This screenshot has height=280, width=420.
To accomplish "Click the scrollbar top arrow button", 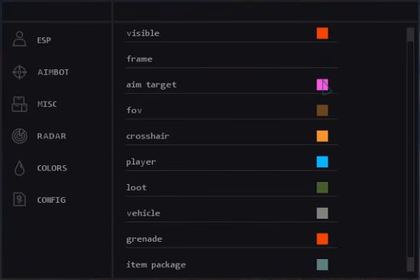I will (411, 35).
